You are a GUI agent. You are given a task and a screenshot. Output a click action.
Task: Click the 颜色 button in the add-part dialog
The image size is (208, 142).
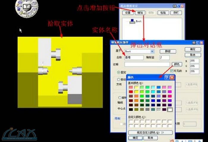coord(177,64)
